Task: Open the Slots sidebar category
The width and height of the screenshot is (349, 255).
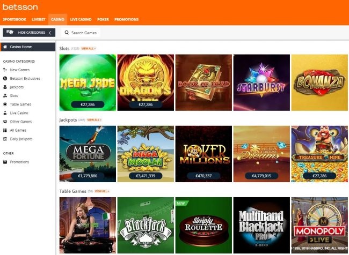Action: click(x=14, y=96)
